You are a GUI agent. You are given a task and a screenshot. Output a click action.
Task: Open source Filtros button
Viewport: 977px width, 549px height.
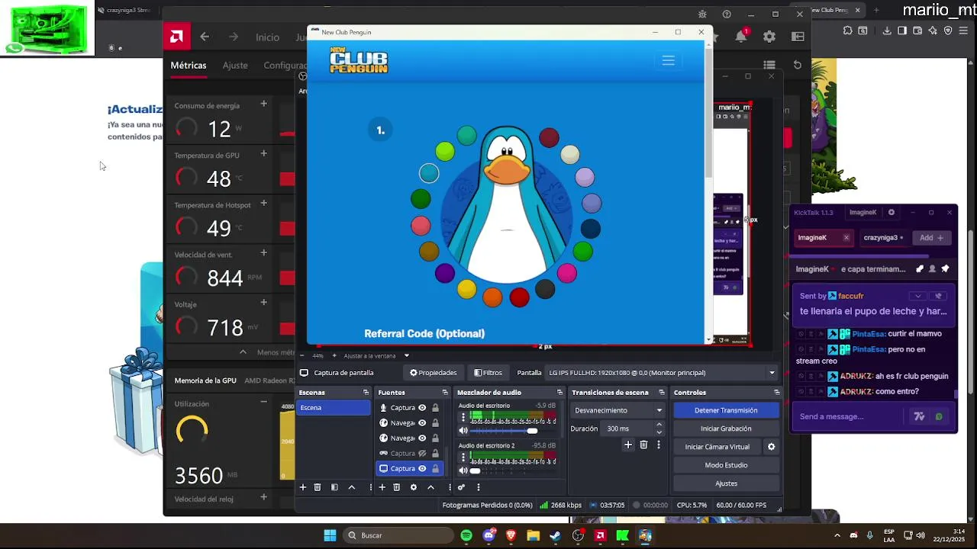488,373
